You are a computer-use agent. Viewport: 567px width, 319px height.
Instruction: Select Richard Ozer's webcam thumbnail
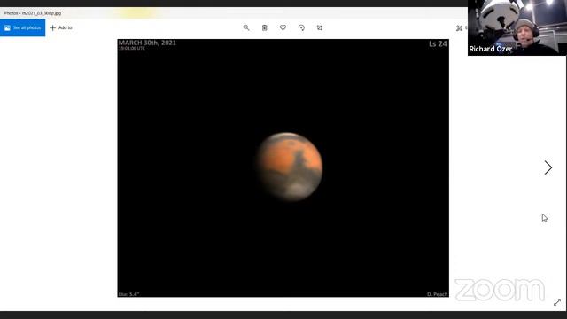click(517, 27)
